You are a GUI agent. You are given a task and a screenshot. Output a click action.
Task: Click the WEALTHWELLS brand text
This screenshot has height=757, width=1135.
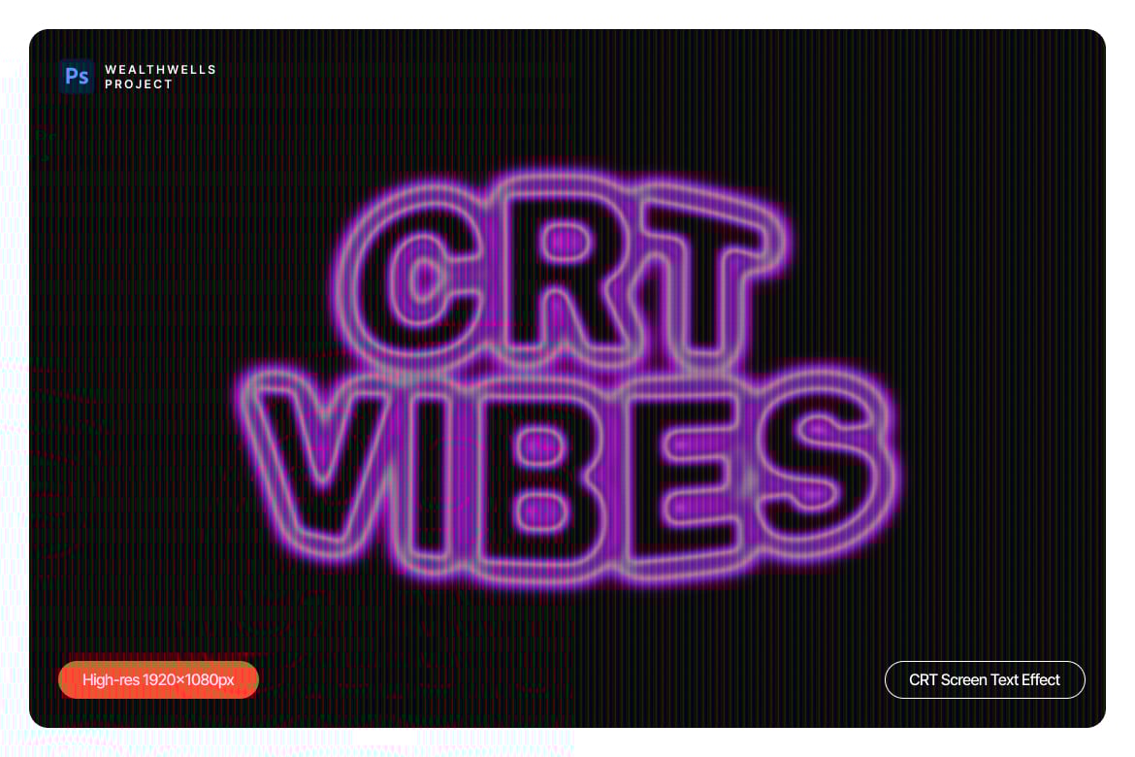tap(160, 70)
